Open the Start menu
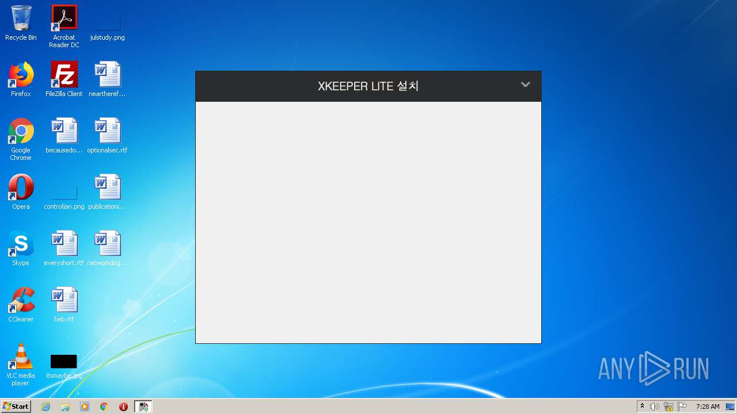737x414 pixels. click(16, 407)
